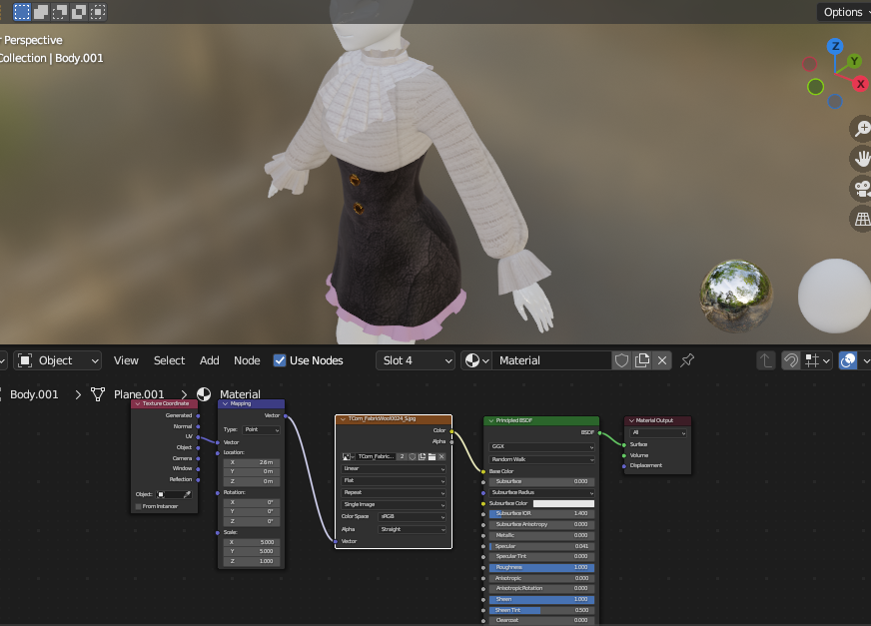The width and height of the screenshot is (871, 626).
Task: Switch orthographic/perspective with grid icon
Action: 862,219
